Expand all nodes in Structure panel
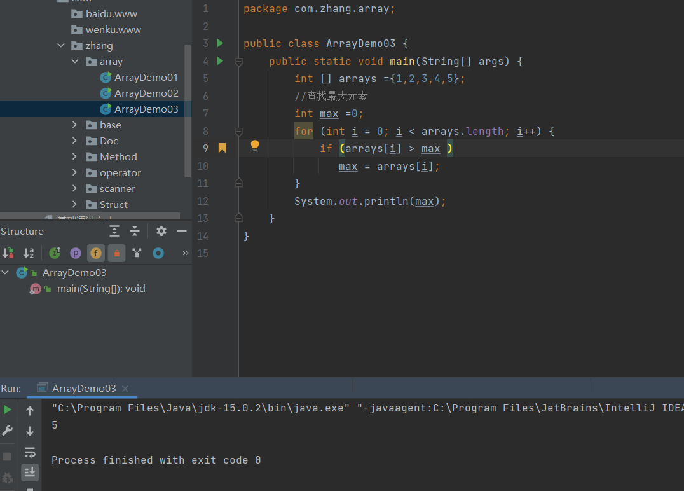 [114, 231]
